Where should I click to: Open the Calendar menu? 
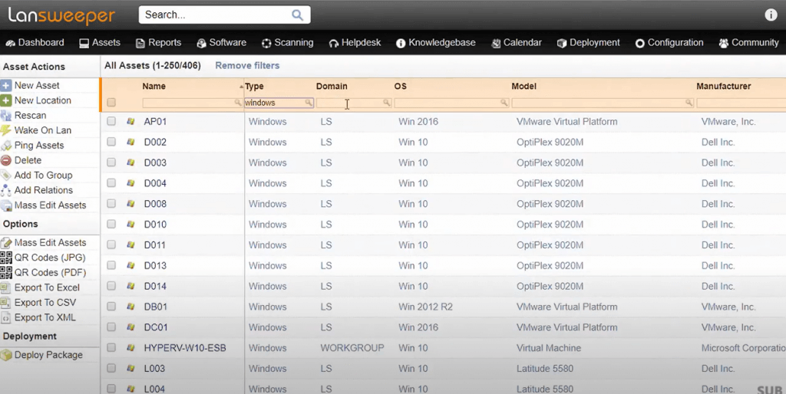[517, 43]
